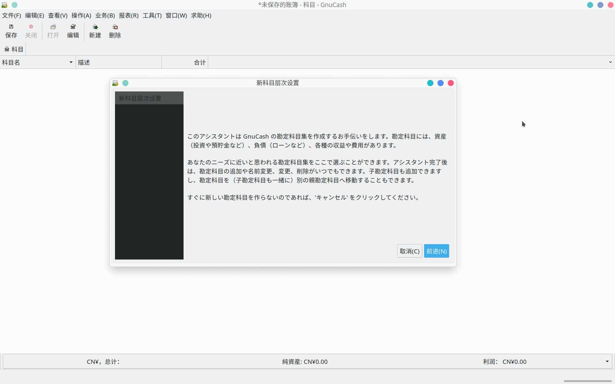The image size is (615, 384).
Task: Click the 删除 delete account icon
Action: click(115, 27)
